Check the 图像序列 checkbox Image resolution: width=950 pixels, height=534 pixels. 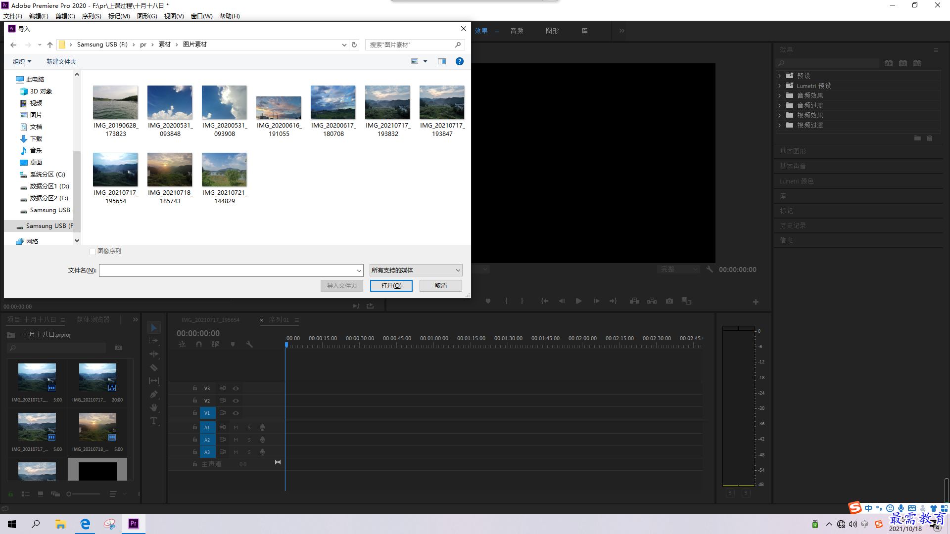coord(93,252)
